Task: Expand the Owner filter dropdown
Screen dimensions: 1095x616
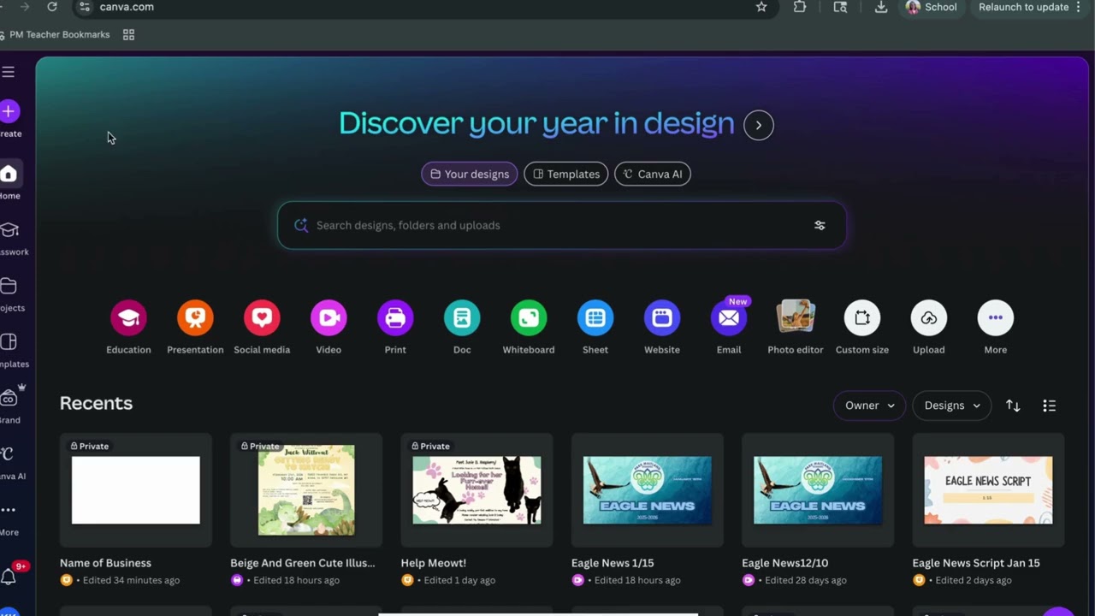Action: coord(869,406)
